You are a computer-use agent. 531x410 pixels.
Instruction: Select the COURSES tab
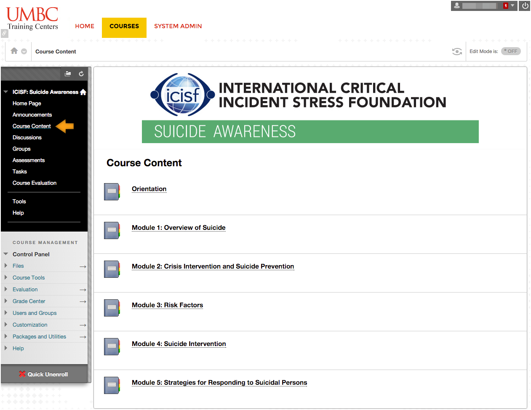(x=124, y=27)
